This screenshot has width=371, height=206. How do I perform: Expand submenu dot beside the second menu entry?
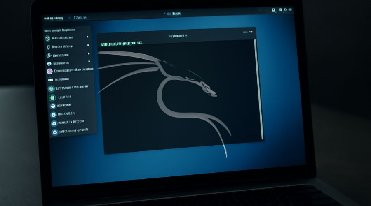click(88, 45)
